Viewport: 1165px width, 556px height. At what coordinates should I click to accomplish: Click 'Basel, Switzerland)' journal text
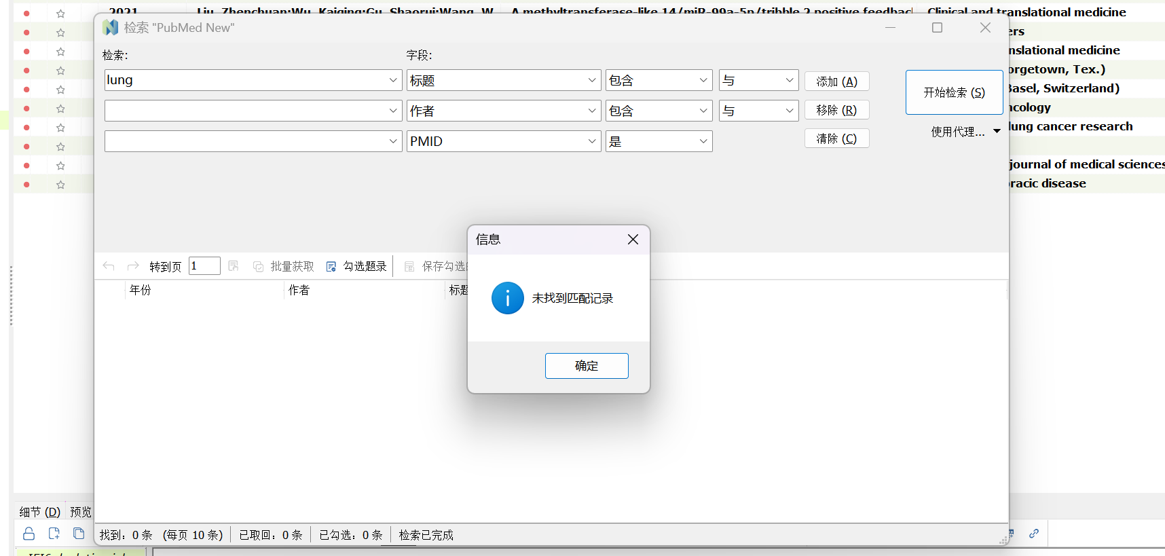click(1064, 88)
